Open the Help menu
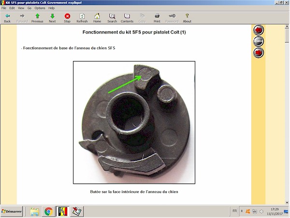 [x=51, y=8]
